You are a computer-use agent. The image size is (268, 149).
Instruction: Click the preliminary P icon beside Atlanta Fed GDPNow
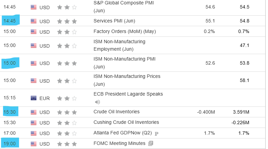[157, 133]
